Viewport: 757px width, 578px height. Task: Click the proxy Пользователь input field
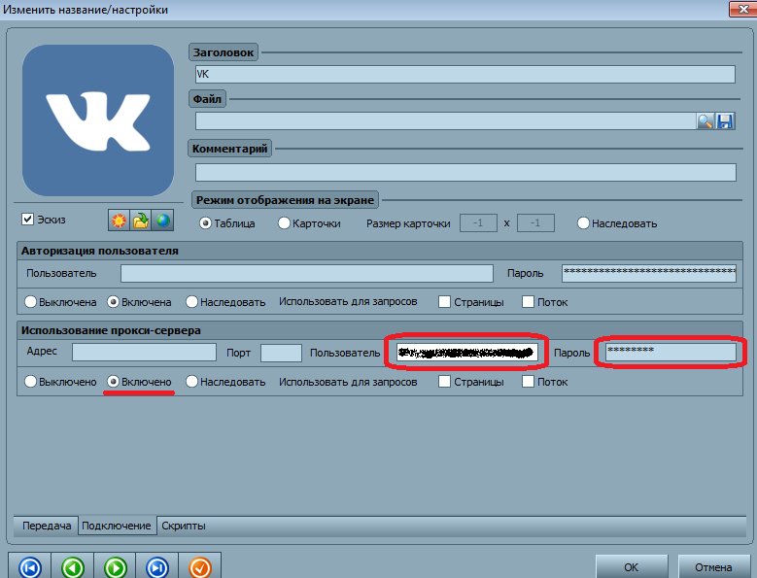point(466,353)
